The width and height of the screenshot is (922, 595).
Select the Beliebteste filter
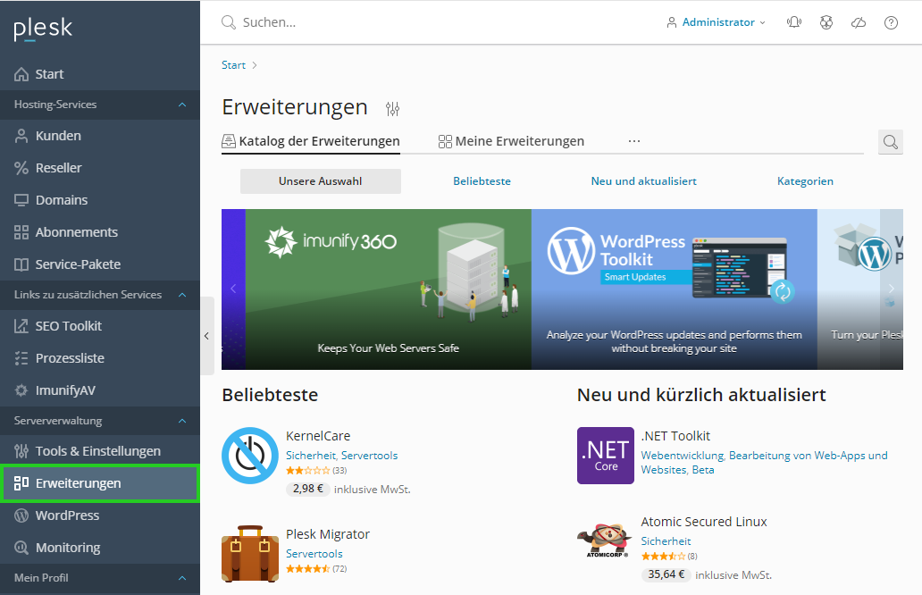(482, 181)
